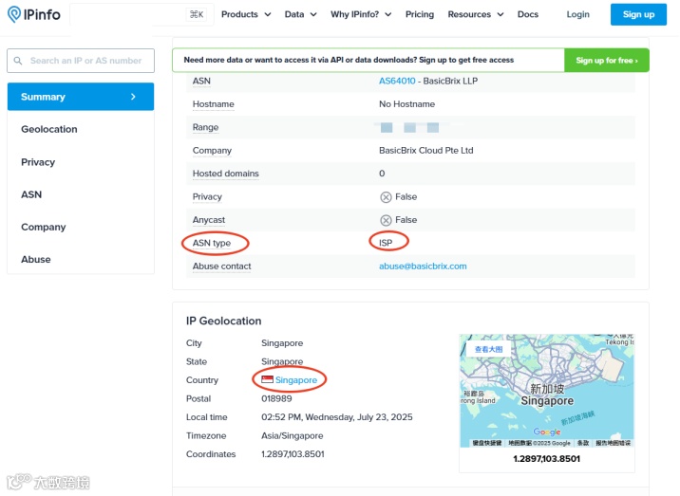Click the search magnifier icon in sidebar
680x496 pixels.
(x=18, y=61)
